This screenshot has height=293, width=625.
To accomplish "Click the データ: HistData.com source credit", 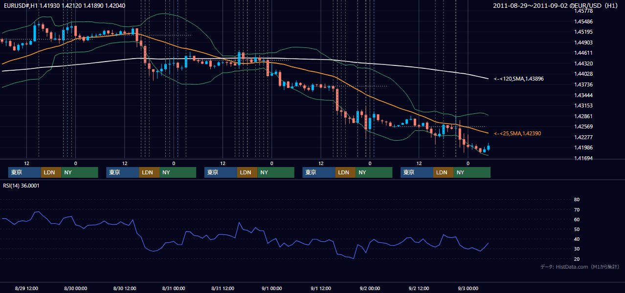I will [x=580, y=267].
